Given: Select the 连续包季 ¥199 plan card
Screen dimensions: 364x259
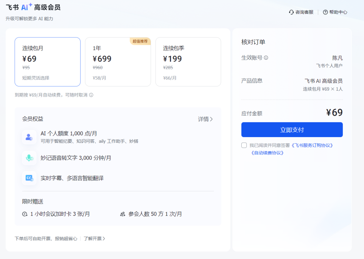Looking at the screenshot, I should click(188, 62).
